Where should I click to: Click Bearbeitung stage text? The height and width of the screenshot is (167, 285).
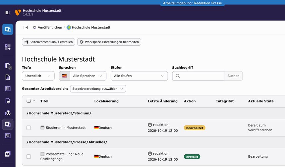pos(258,156)
